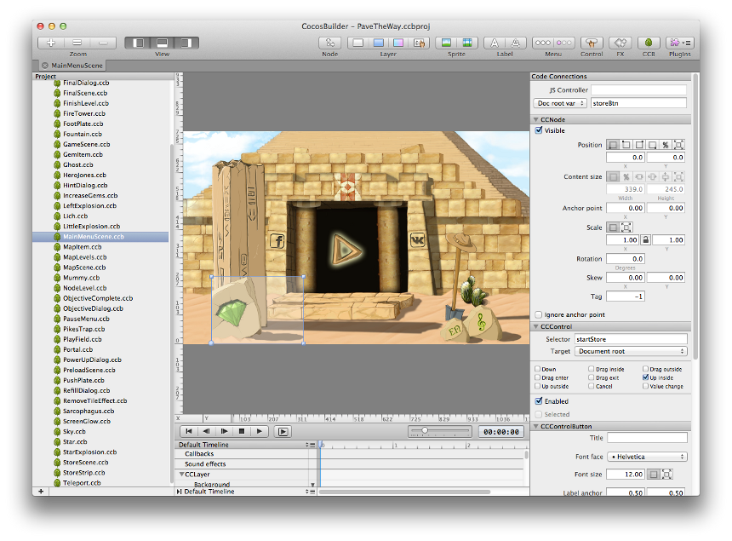
Task: Add a Control button from toolbar
Action: (592, 43)
